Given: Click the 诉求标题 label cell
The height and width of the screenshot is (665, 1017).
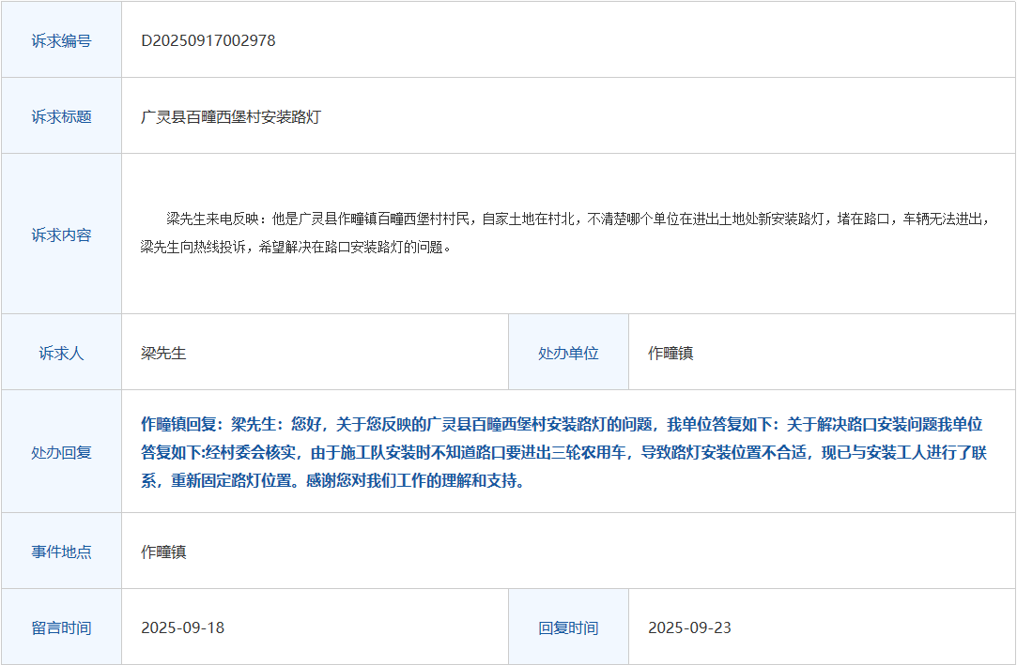Looking at the screenshot, I should point(61,116).
